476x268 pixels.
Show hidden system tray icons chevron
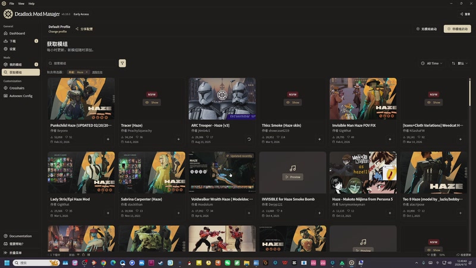coord(416,263)
